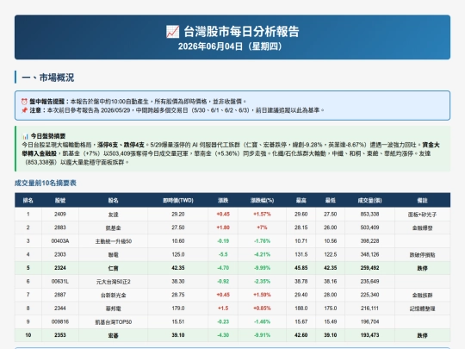Click the 成交量(張) column header
This screenshot has height=349, width=465.
369,200
